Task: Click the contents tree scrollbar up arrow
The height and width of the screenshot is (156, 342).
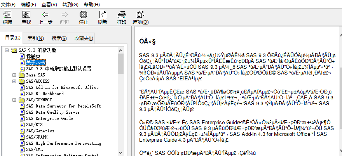Action: click(120, 50)
